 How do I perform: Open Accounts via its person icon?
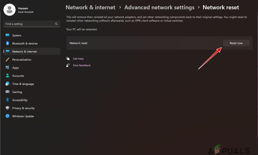[x=7, y=76]
